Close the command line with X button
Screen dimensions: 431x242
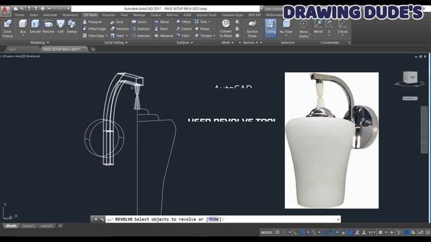click(96, 219)
